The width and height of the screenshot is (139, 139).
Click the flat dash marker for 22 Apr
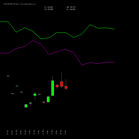[8, 76]
